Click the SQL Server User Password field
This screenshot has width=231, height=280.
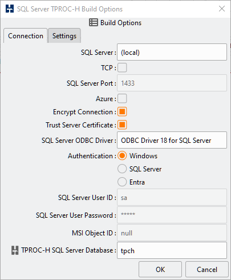point(172,215)
